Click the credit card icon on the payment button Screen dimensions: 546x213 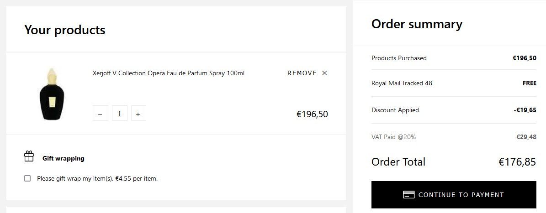(x=408, y=195)
